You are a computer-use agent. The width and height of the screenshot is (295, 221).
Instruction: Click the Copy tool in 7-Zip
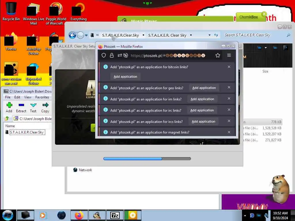click(45, 107)
